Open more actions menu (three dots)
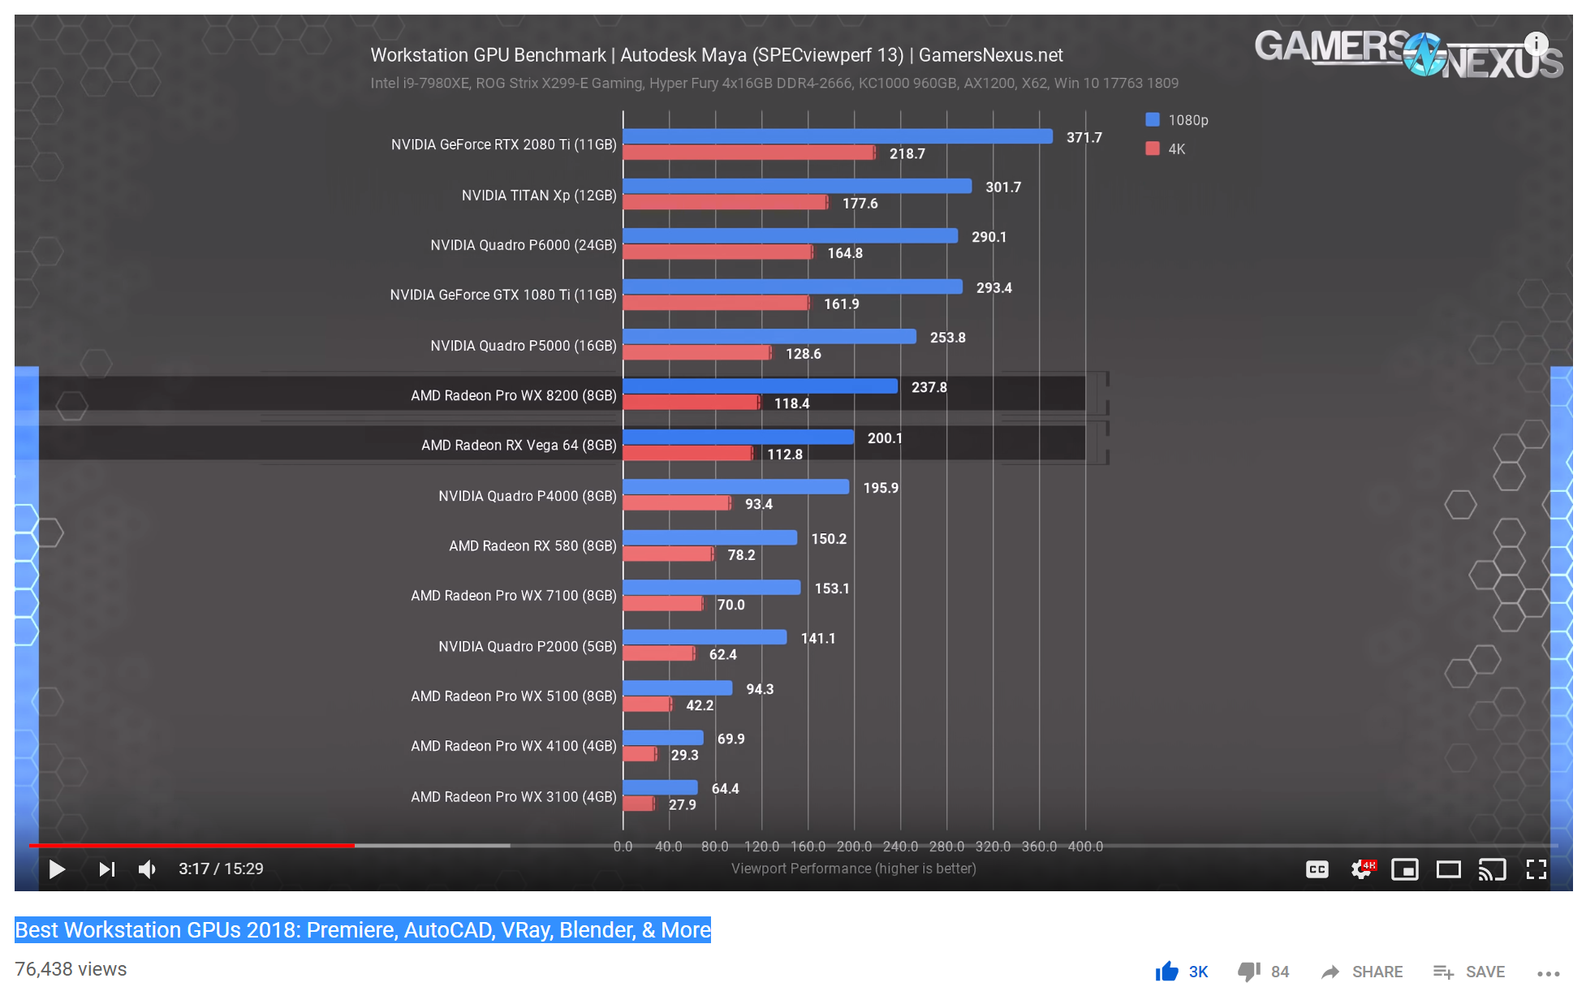This screenshot has height=1000, width=1586. (x=1549, y=973)
